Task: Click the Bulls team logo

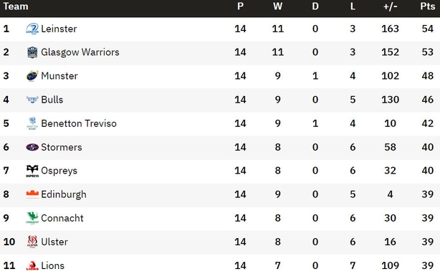Action: [32, 100]
